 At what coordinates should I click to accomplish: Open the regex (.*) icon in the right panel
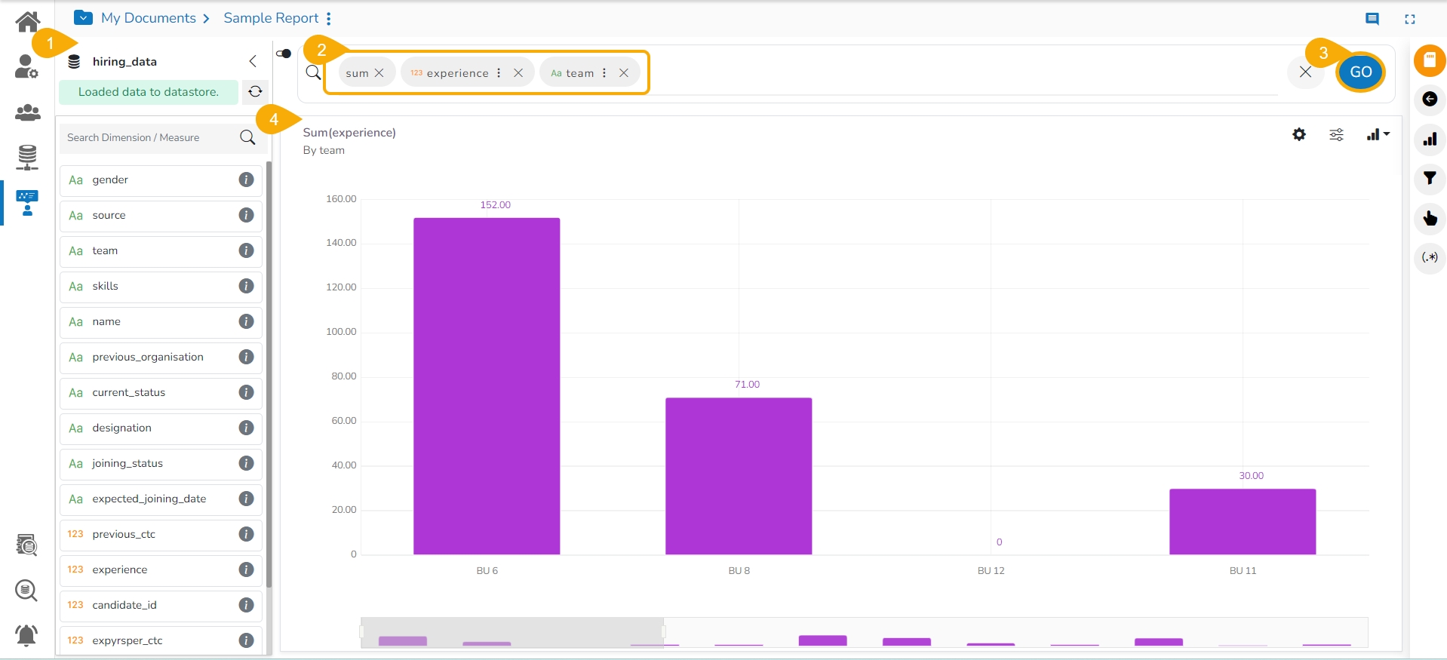1430,257
